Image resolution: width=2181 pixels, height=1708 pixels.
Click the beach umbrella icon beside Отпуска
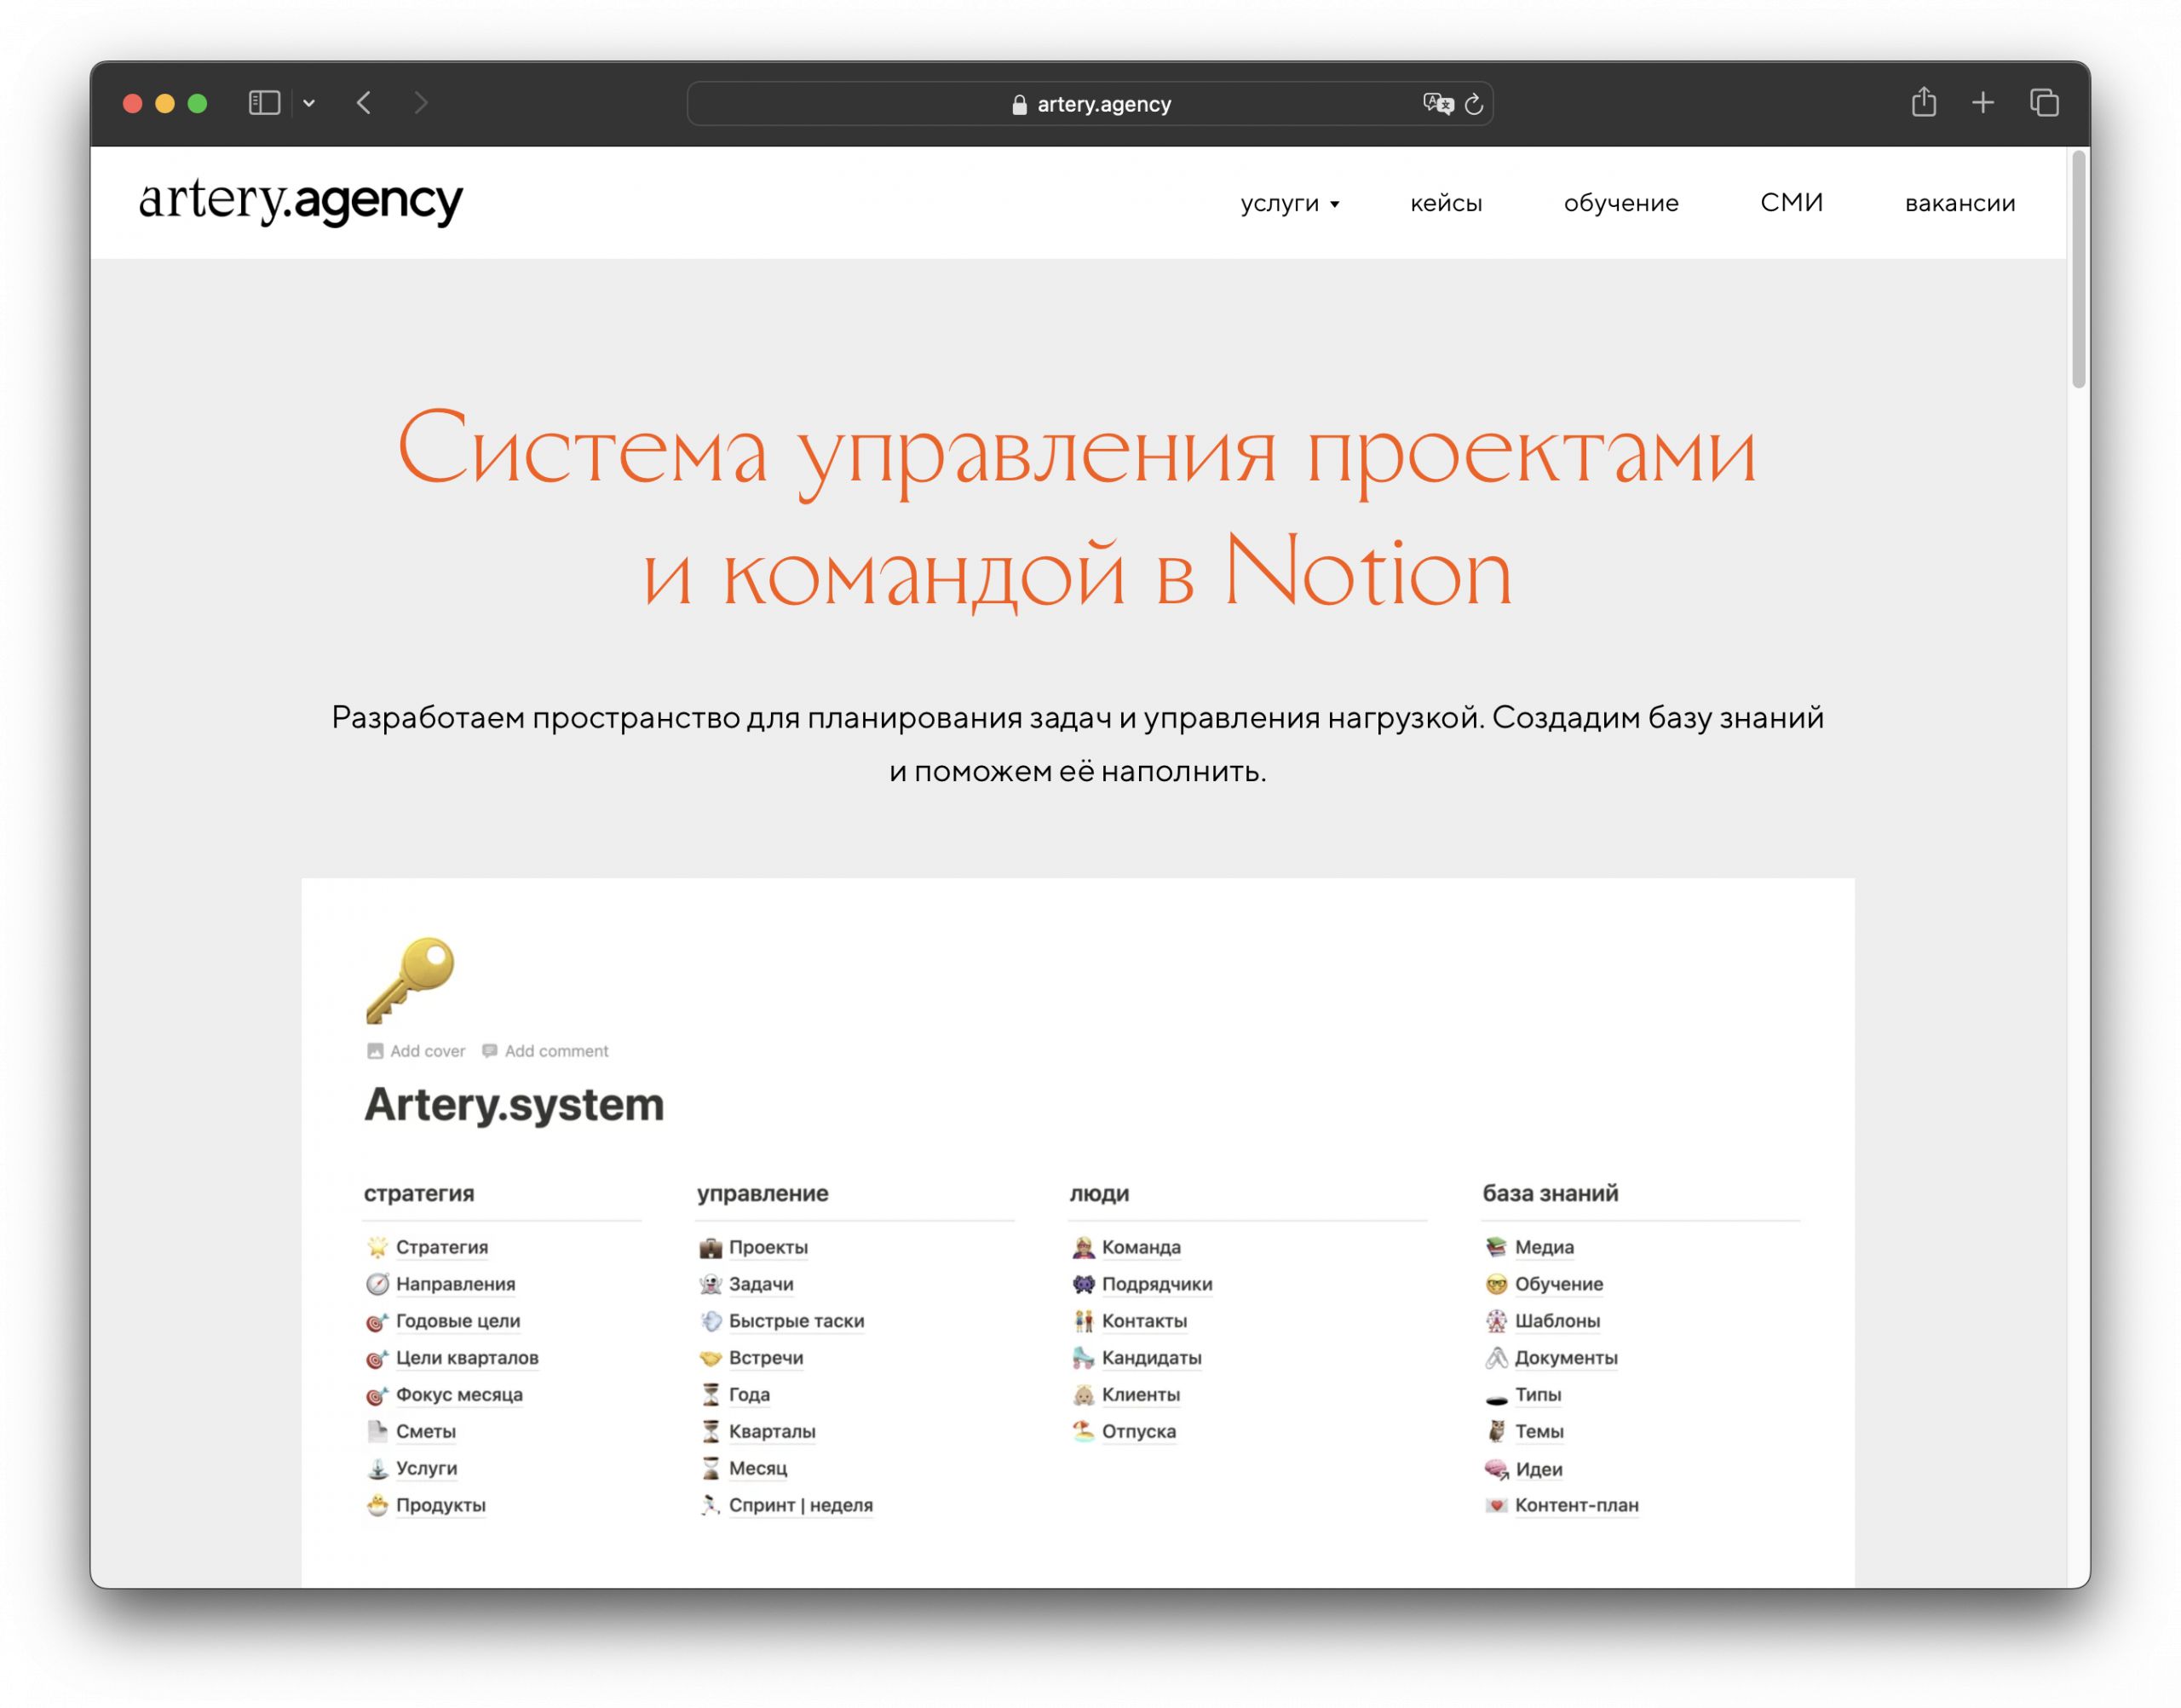click(1083, 1431)
